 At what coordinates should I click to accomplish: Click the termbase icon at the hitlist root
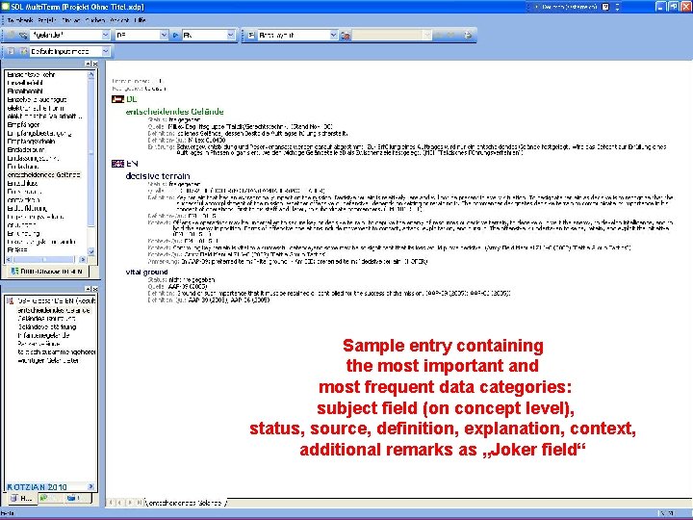tap(11, 300)
